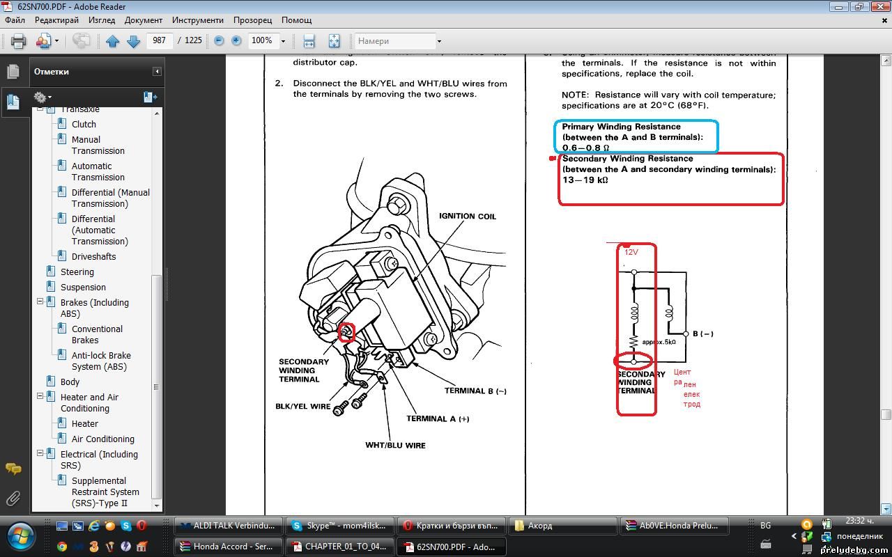The image size is (892, 557).
Task: Open the zoom percentage dropdown
Action: tap(283, 41)
